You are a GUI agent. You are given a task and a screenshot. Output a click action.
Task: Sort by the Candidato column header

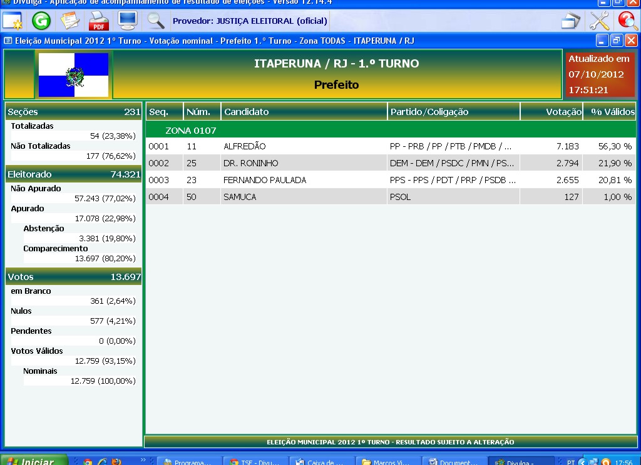(304, 112)
